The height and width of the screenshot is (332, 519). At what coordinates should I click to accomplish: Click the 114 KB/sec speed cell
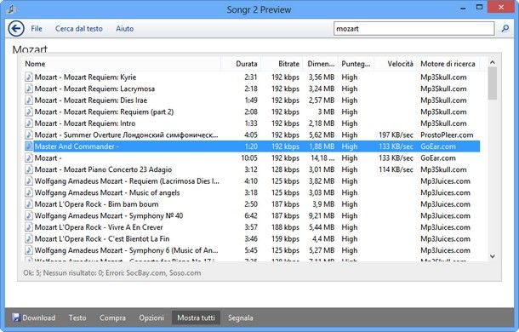click(396, 169)
